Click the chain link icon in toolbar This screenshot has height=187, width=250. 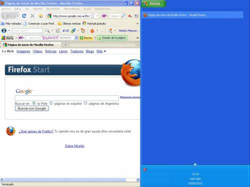73,30
